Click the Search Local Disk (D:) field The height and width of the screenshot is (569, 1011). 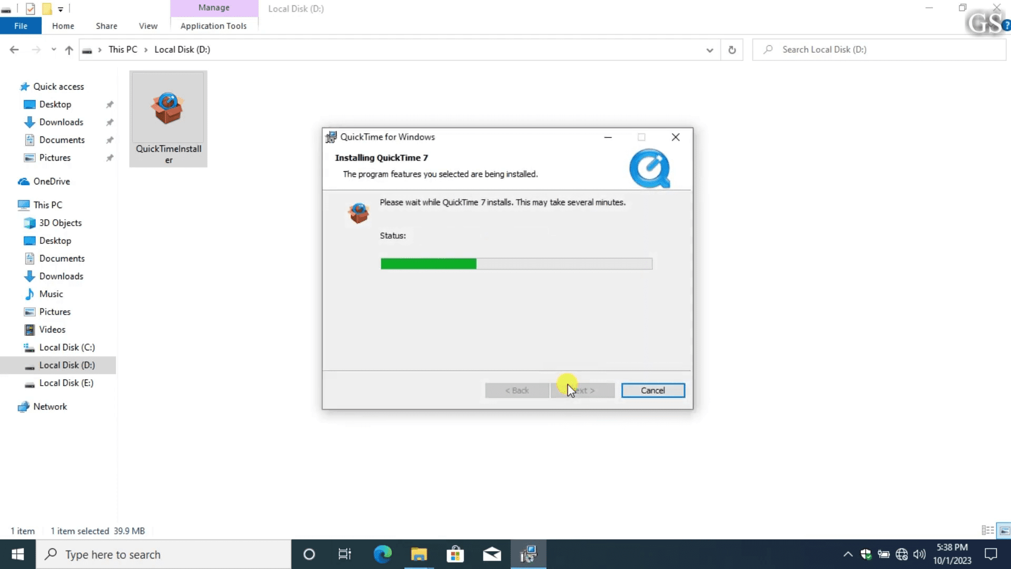click(x=879, y=50)
